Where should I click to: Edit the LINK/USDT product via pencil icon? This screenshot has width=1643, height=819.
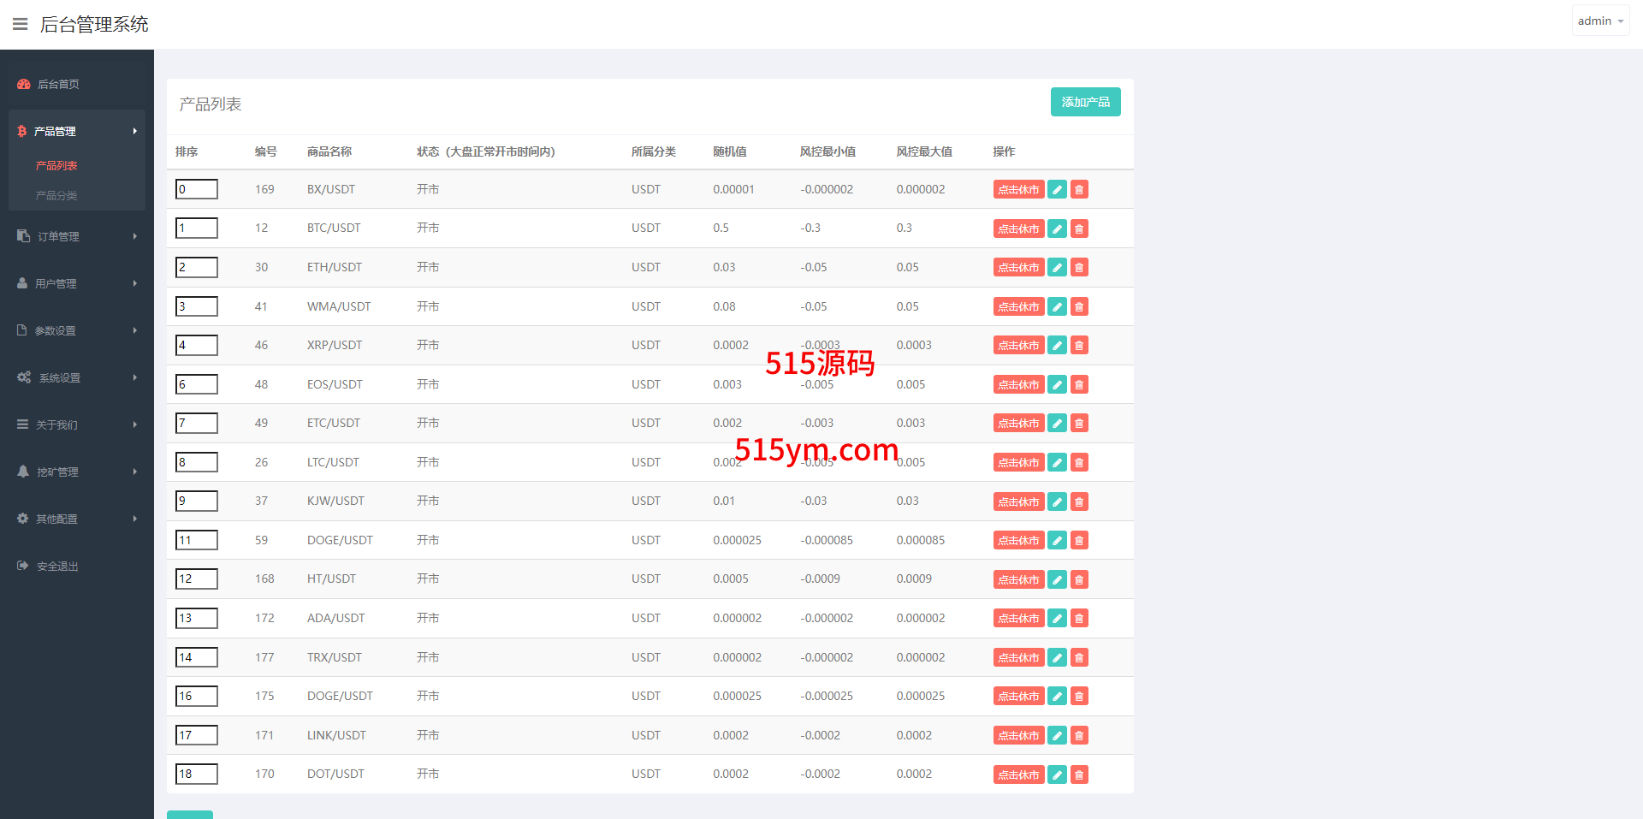[1057, 735]
